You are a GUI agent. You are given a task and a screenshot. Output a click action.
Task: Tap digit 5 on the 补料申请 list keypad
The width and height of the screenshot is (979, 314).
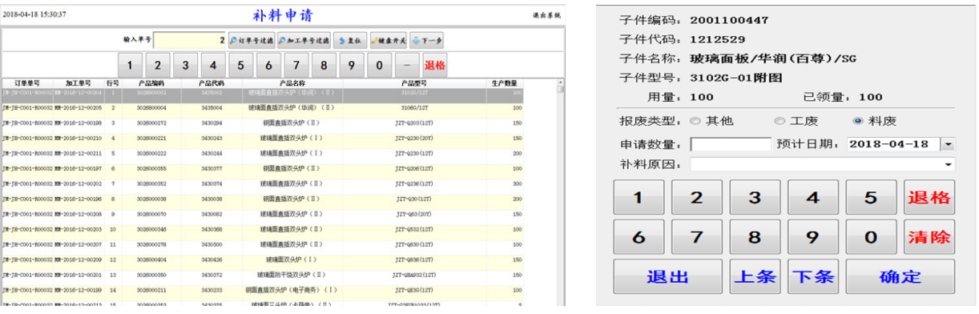(240, 65)
